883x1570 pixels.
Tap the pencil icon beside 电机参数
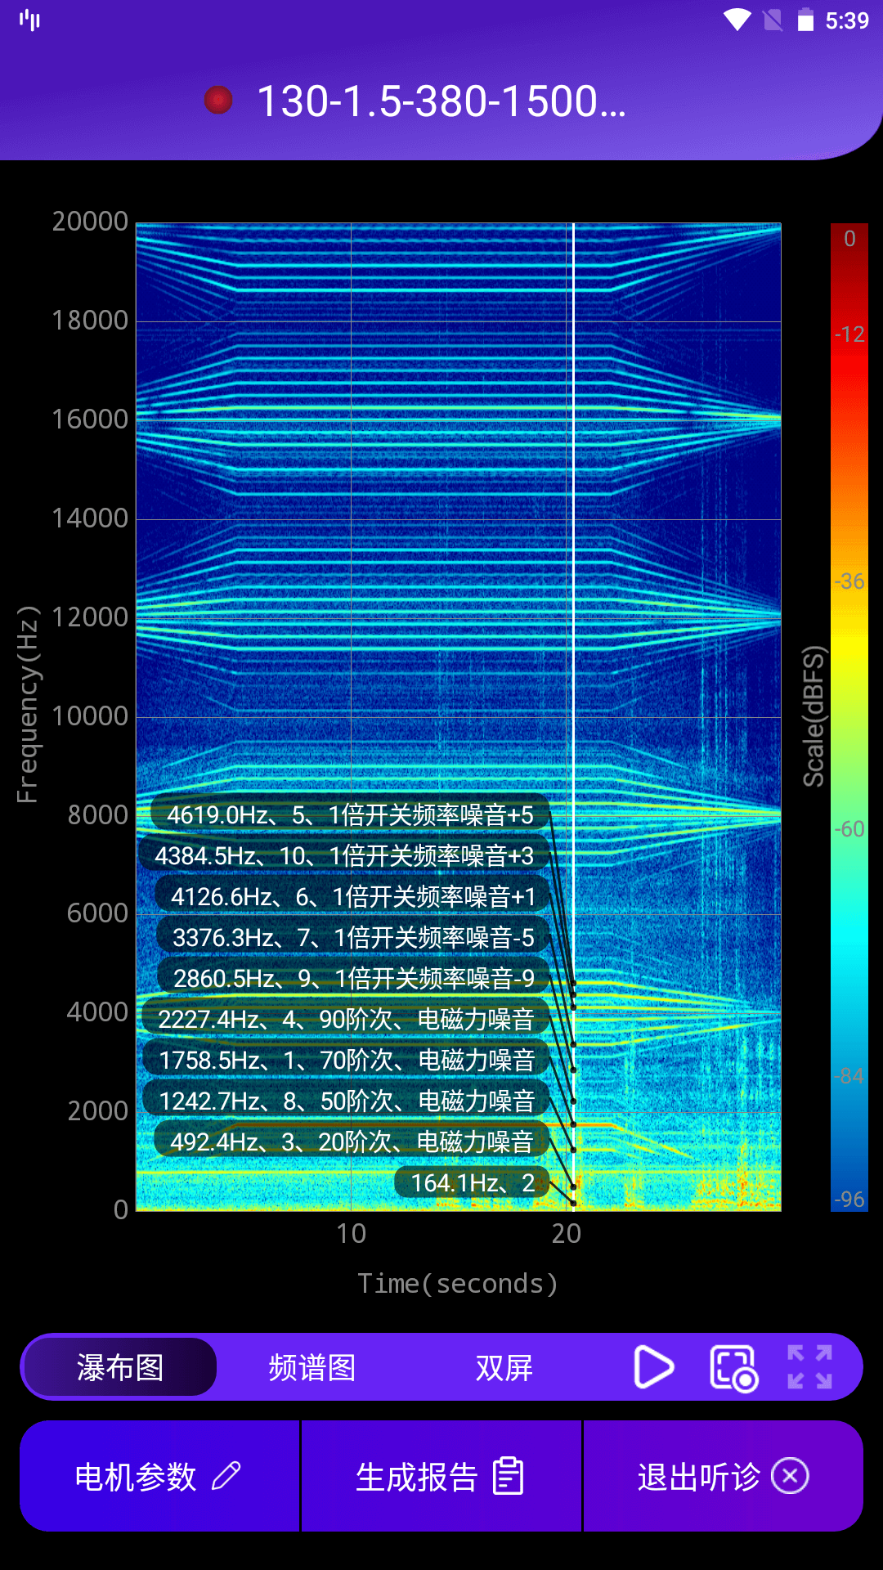click(x=226, y=1477)
